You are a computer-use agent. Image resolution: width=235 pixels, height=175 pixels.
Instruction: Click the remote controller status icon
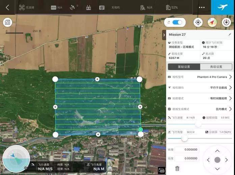(x=89, y=7)
